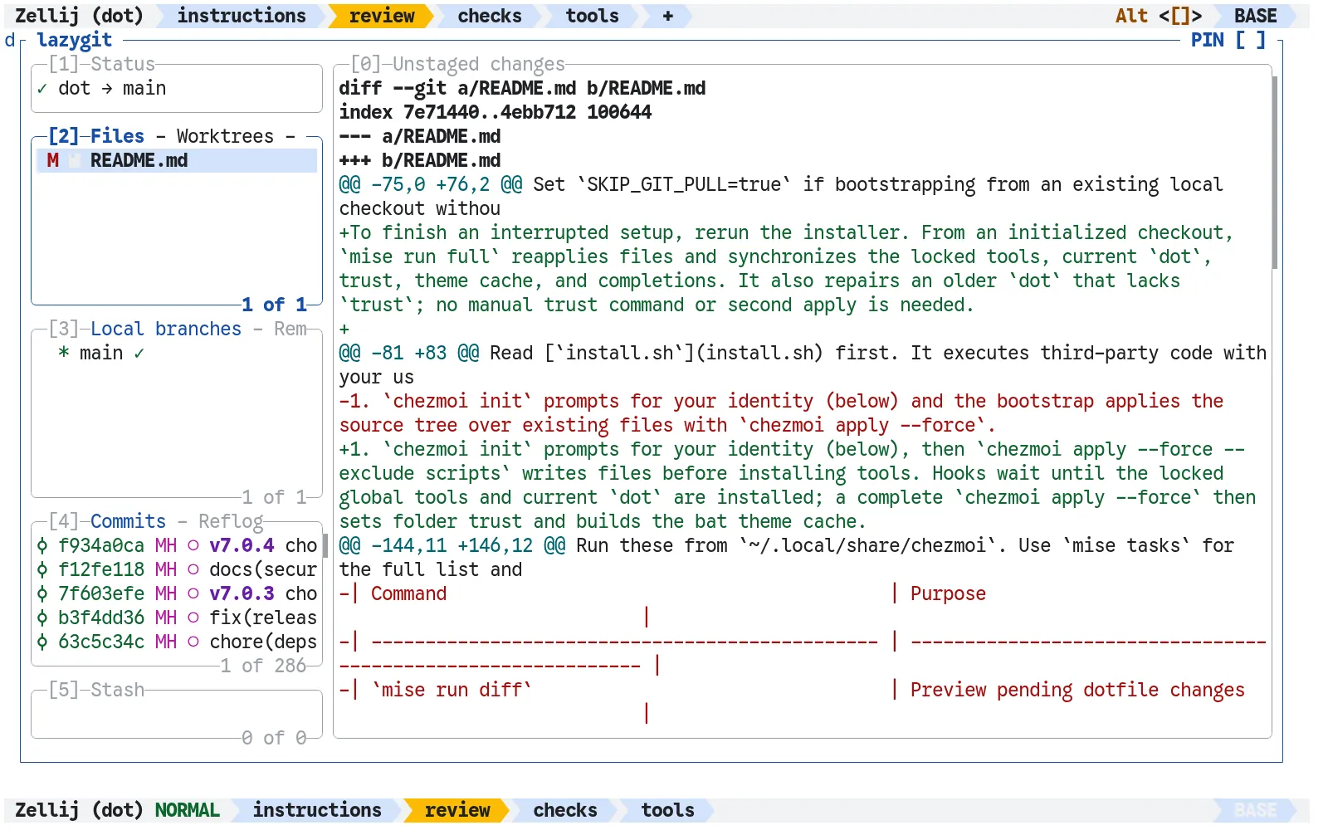Select commit f12fe118 docs(secur

click(x=177, y=569)
